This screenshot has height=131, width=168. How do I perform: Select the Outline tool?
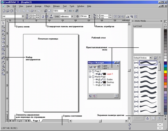point(3,66)
